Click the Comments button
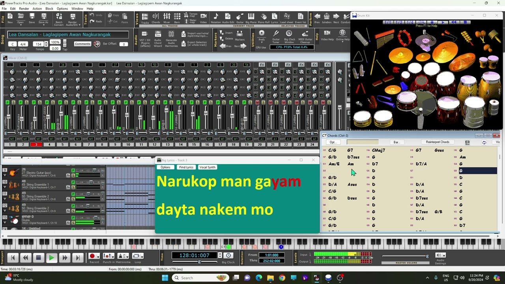505x284 pixels. [x=82, y=44]
